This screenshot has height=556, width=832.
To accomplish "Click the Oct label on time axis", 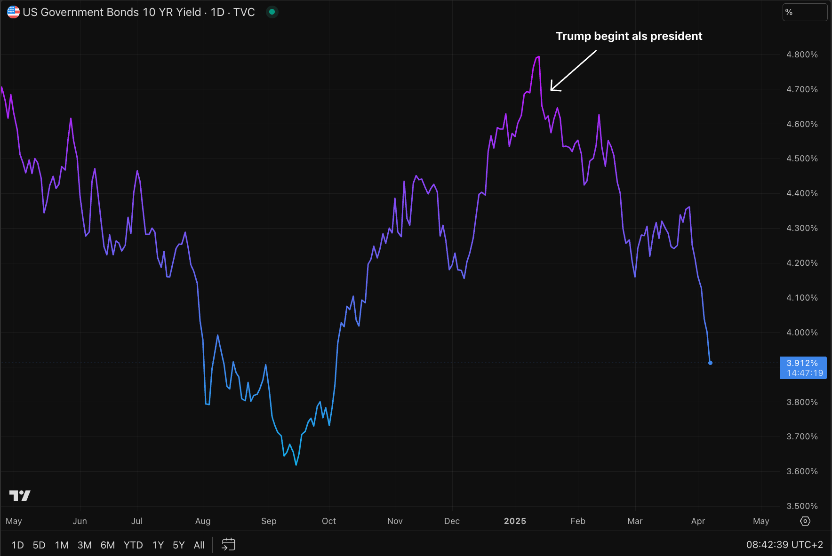I will 329,521.
